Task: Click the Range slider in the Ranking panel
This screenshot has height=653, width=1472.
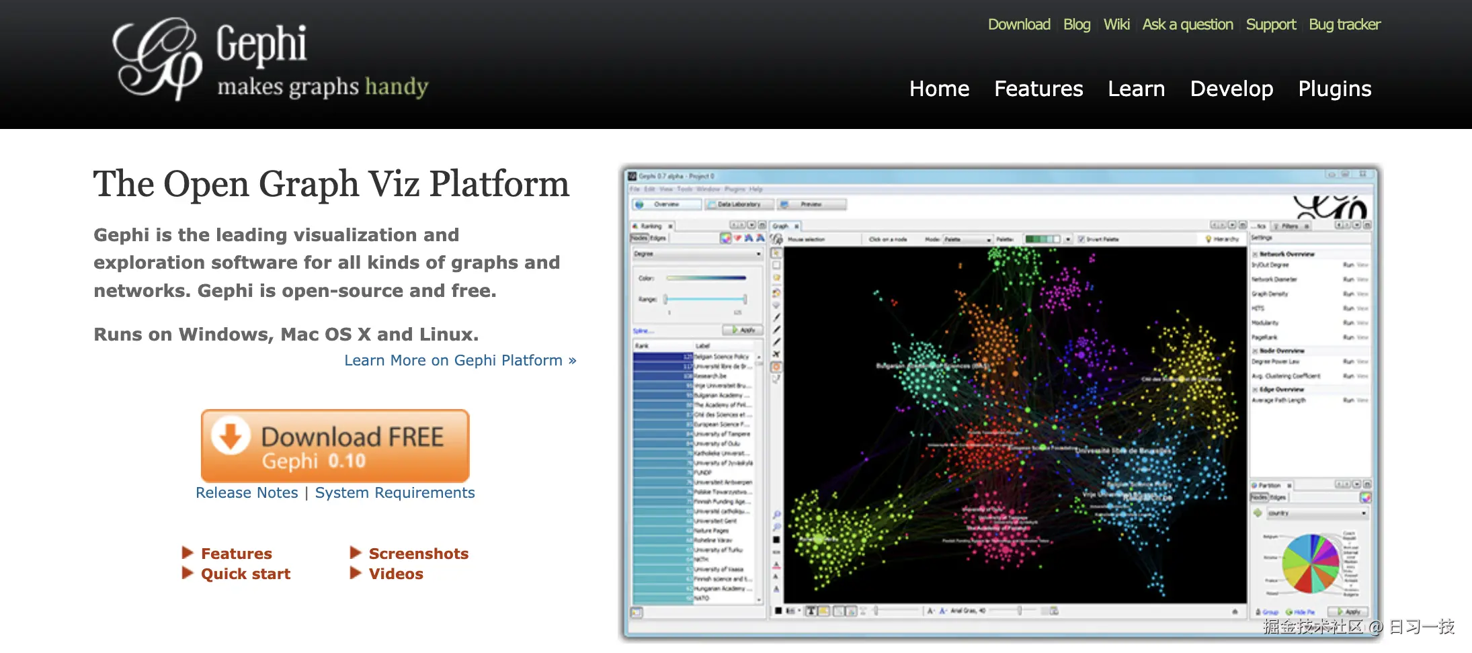Action: point(704,299)
